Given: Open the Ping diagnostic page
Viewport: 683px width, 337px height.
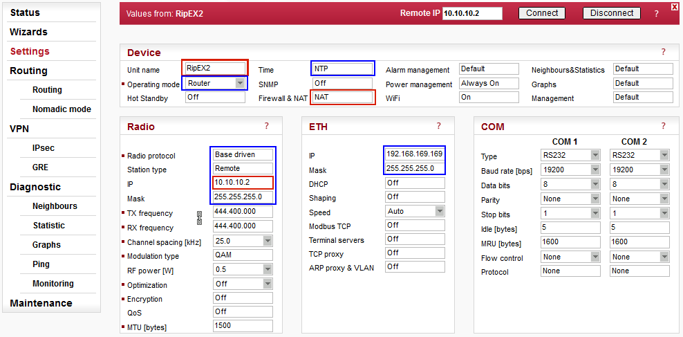Looking at the screenshot, I should click(x=41, y=264).
